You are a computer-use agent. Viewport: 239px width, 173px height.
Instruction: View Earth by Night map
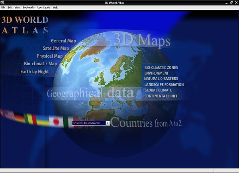35,72
